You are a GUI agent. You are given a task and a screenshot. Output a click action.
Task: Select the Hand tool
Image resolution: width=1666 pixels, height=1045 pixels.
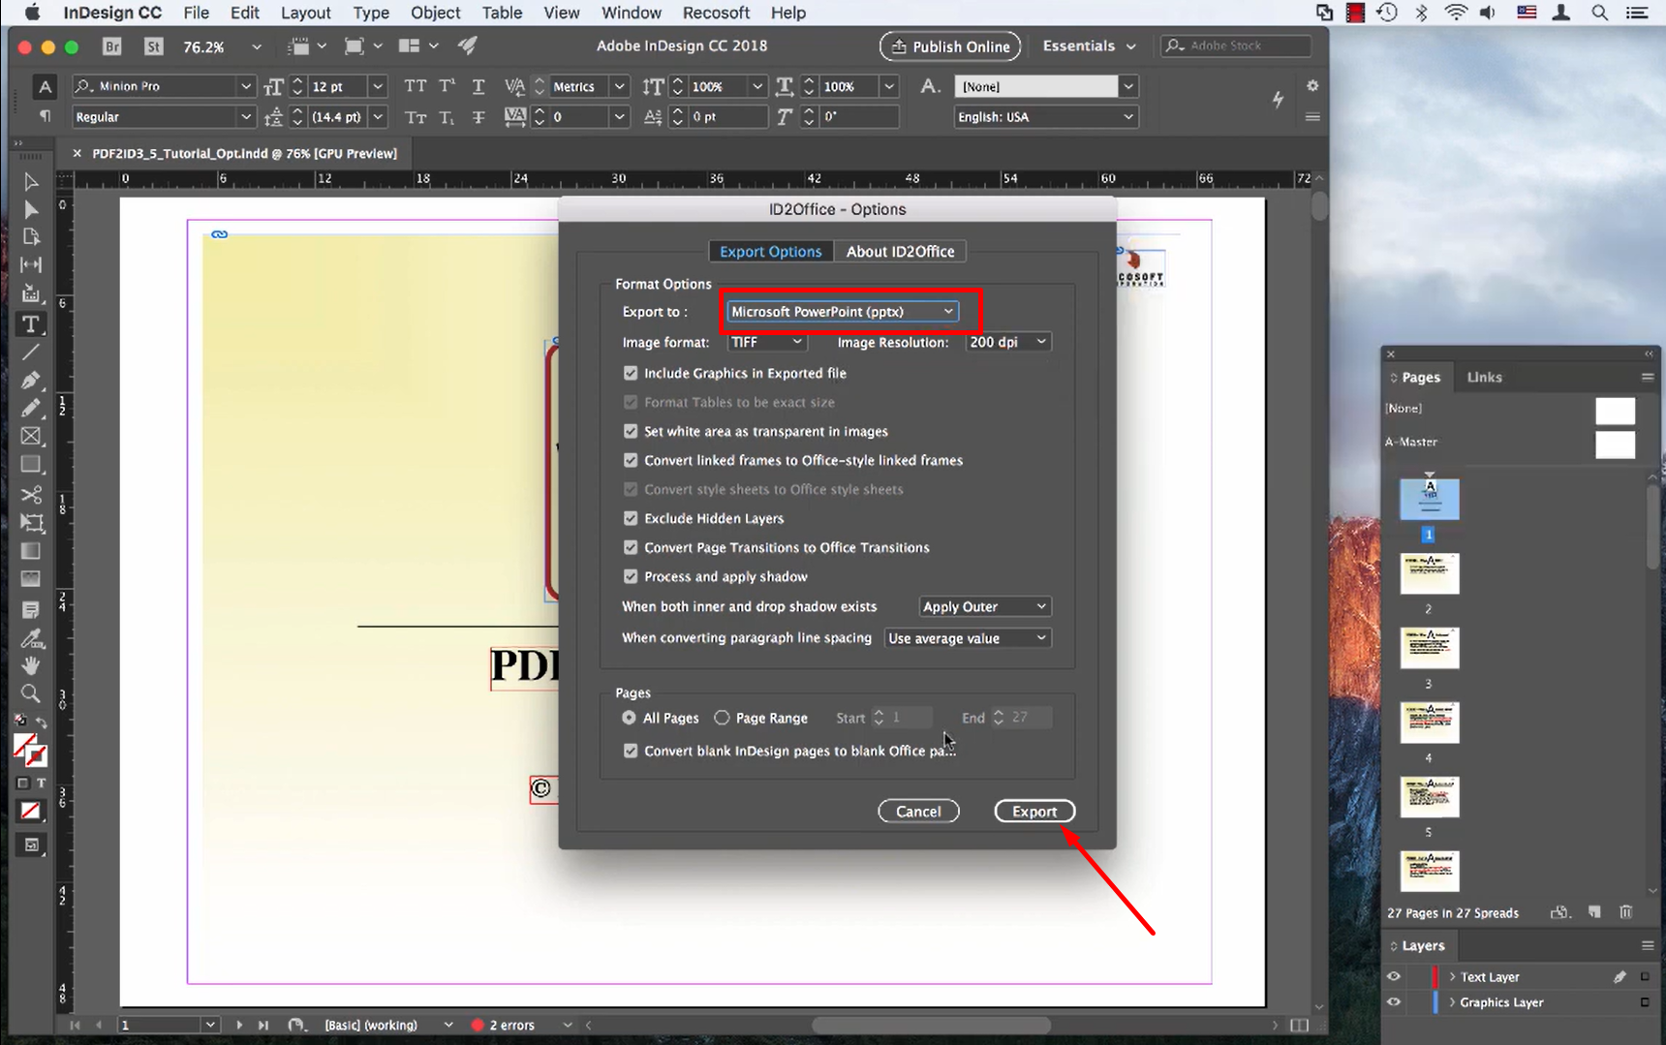click(x=31, y=665)
